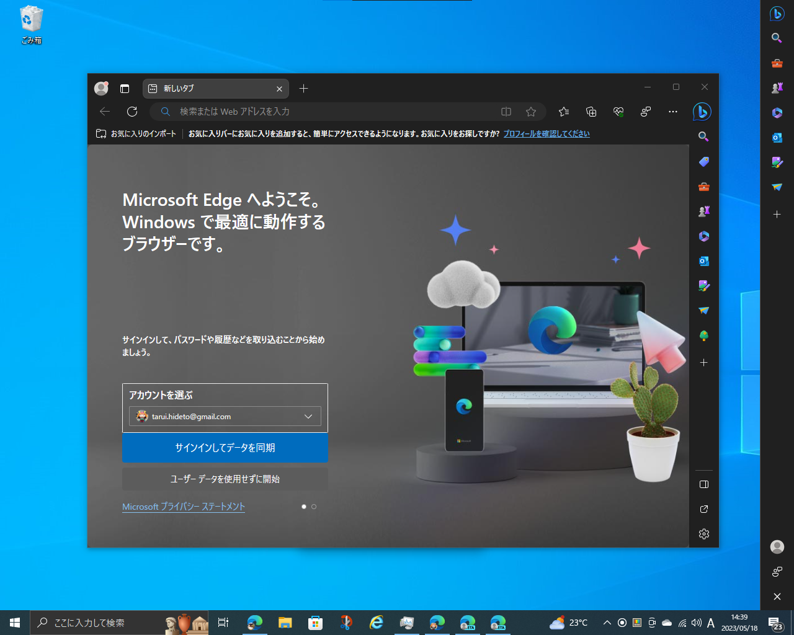
Task: Click ユーザー データを使用せずに開始 button
Action: [x=225, y=479]
